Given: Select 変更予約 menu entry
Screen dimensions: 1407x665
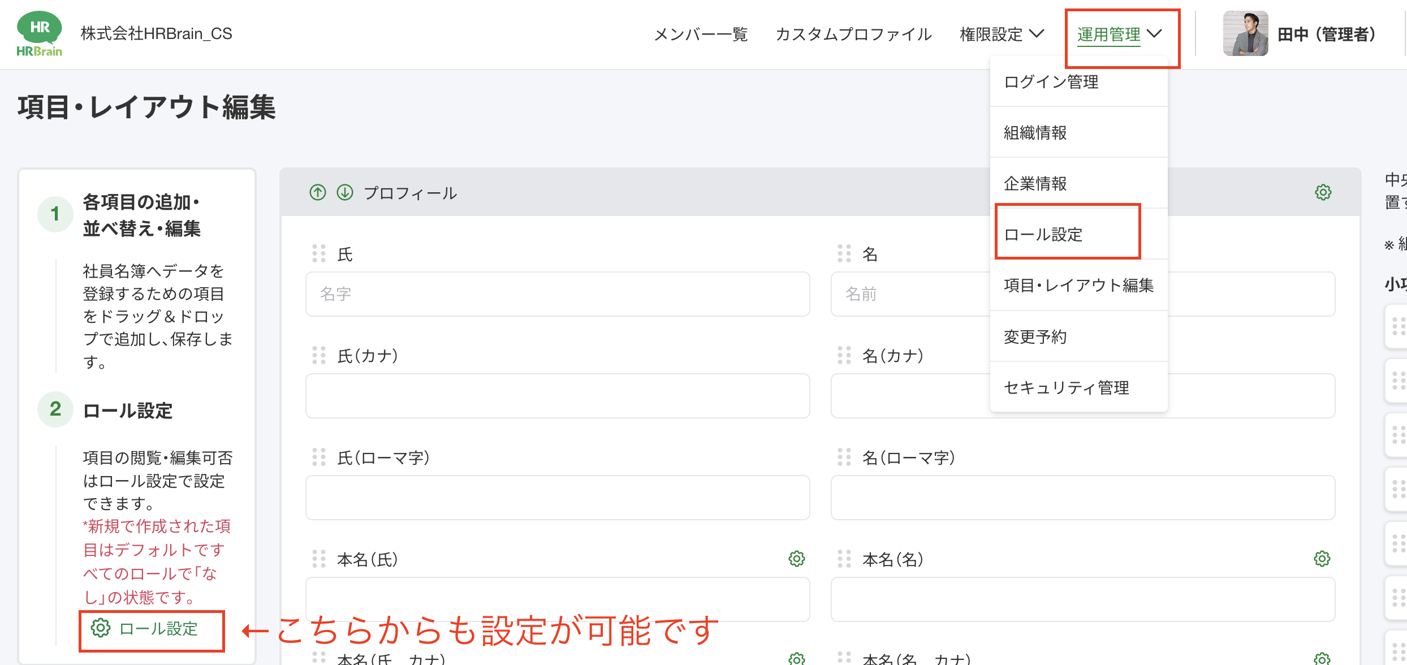Looking at the screenshot, I should pyautogui.click(x=1035, y=337).
